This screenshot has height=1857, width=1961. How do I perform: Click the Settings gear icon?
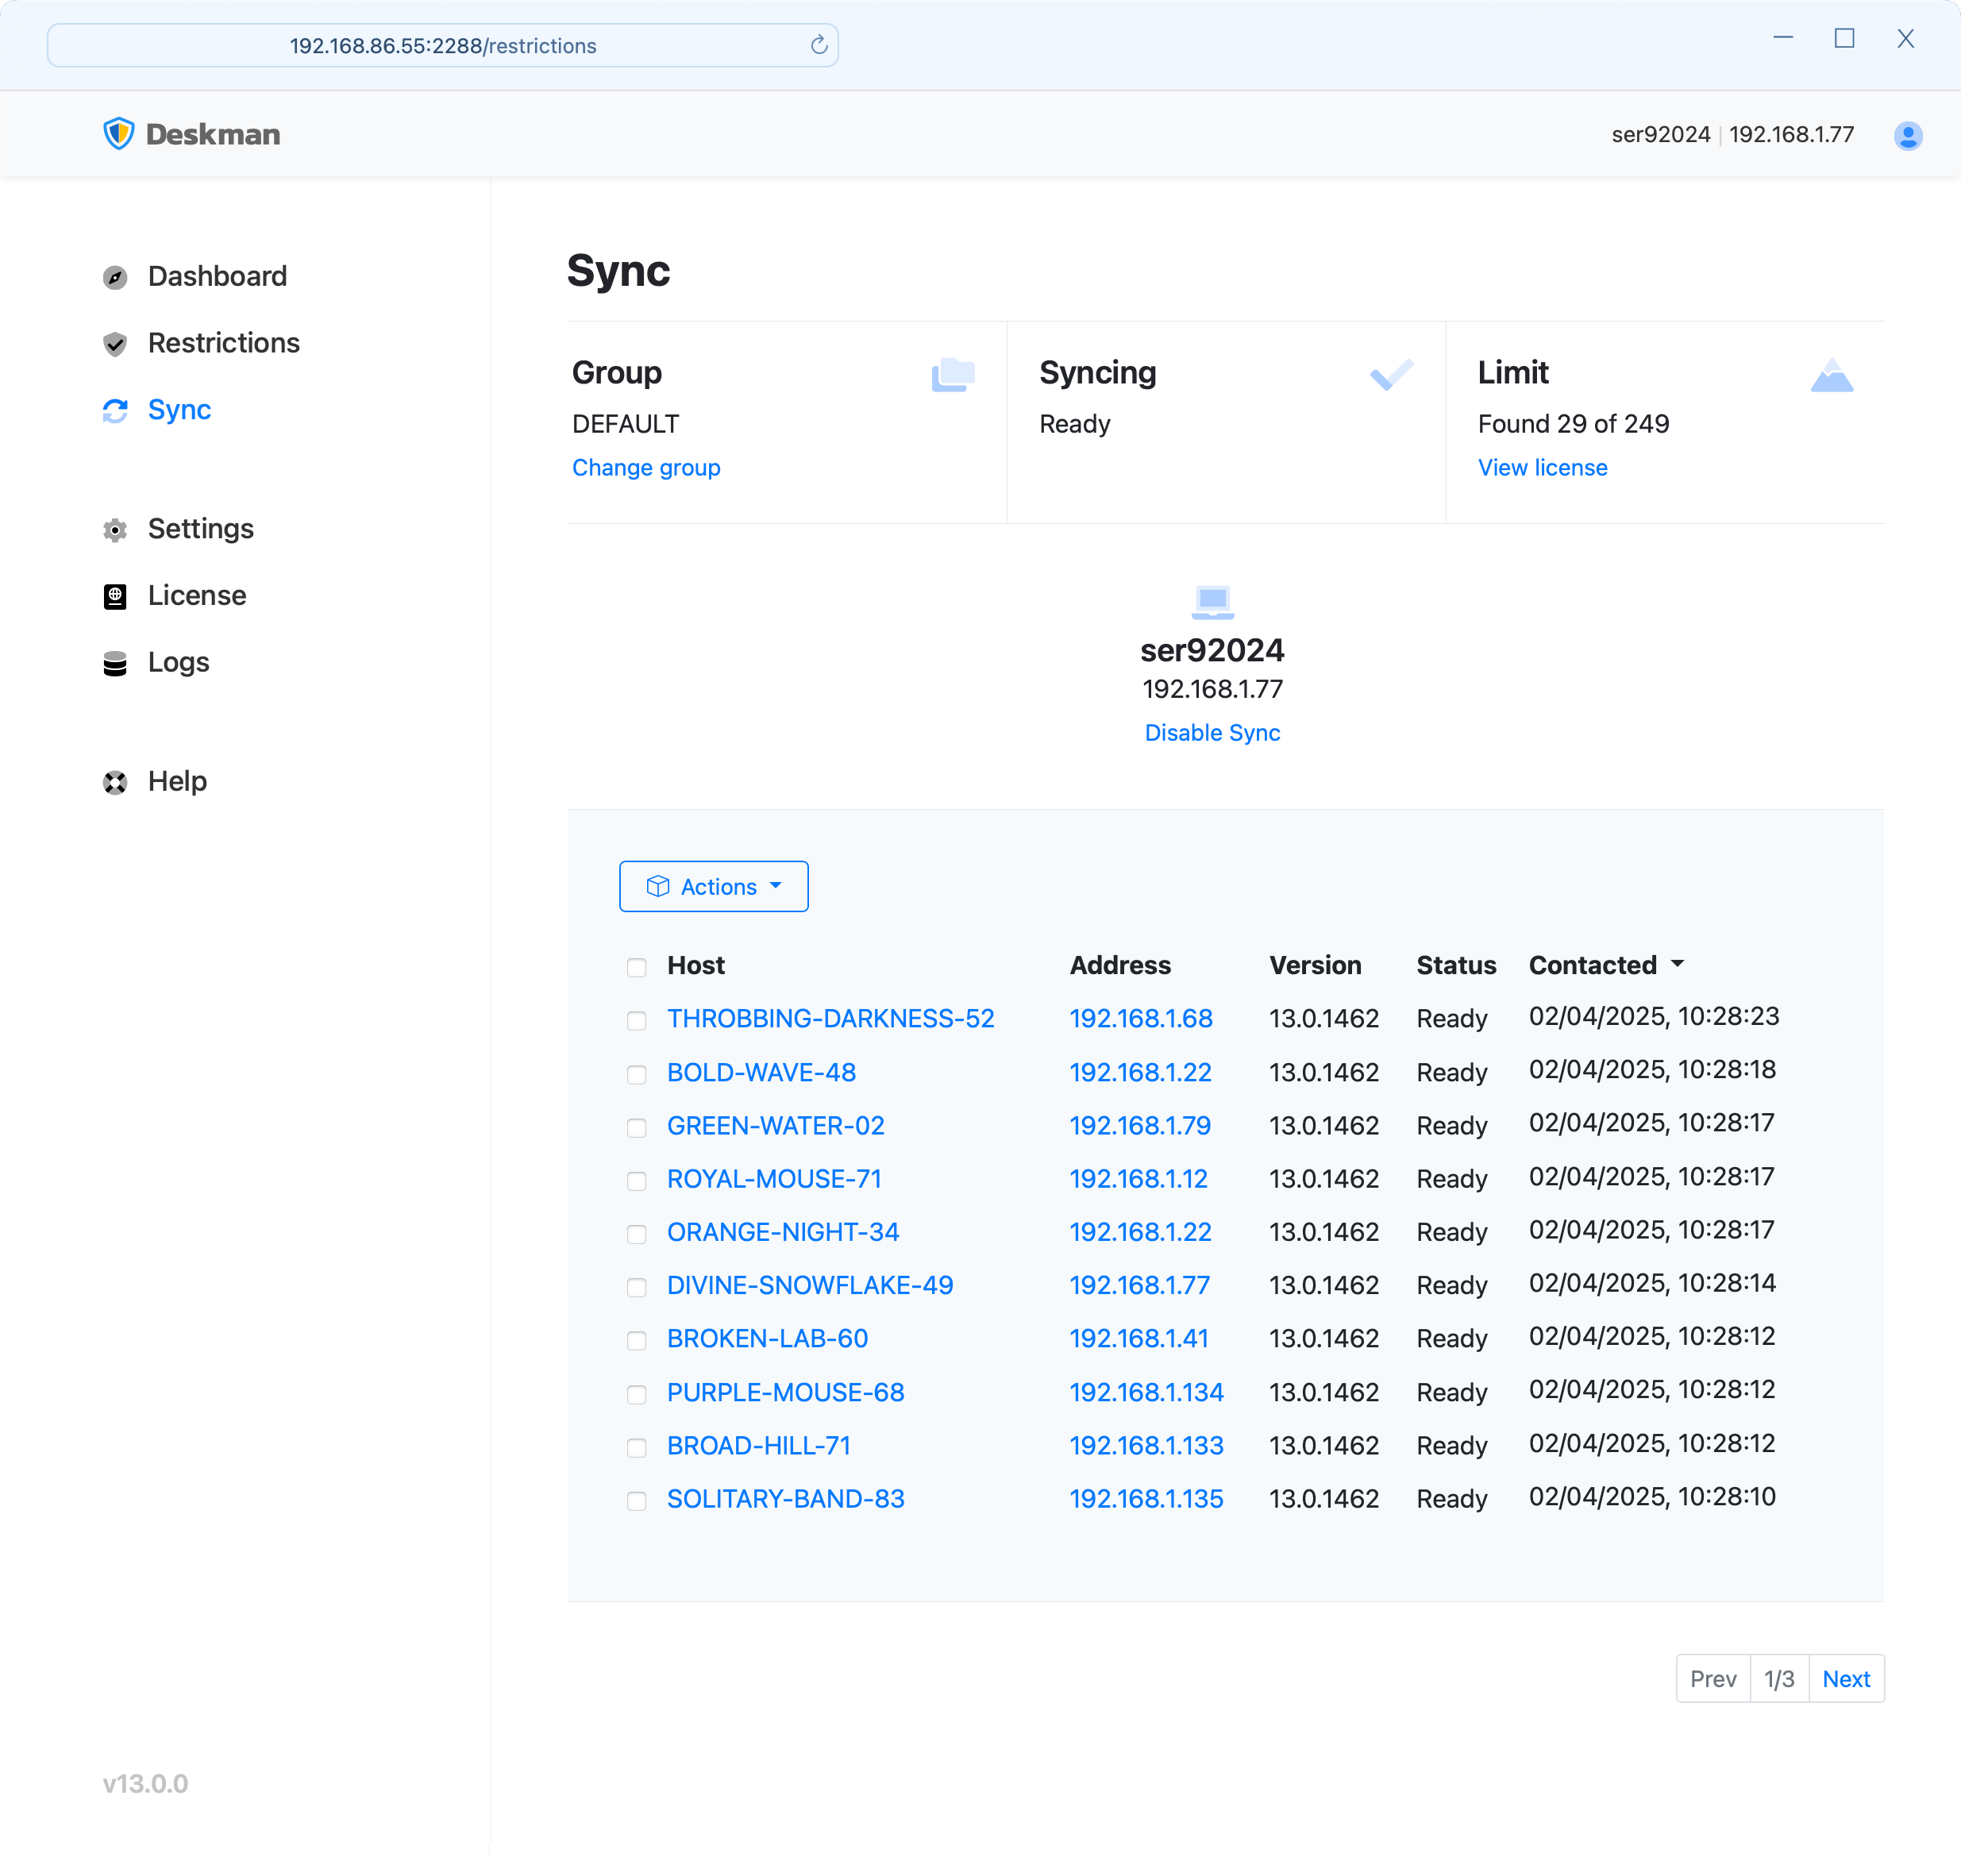pyautogui.click(x=115, y=530)
